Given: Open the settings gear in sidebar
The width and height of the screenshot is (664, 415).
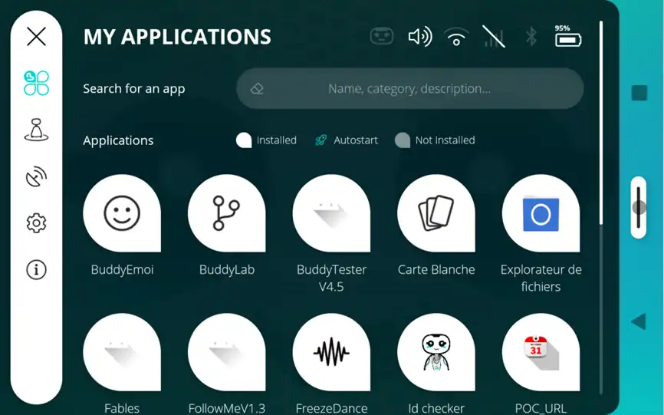Looking at the screenshot, I should [x=36, y=223].
